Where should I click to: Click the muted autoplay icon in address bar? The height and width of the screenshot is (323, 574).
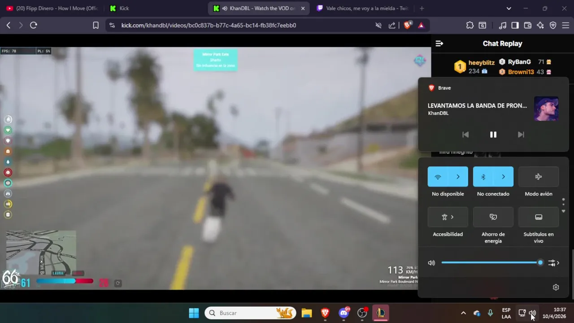point(378,25)
